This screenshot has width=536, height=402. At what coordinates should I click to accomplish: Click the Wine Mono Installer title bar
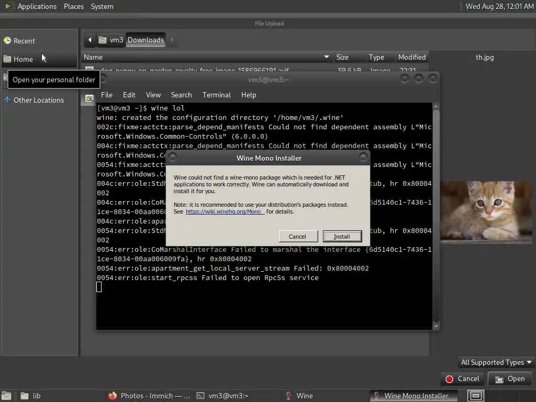269,158
